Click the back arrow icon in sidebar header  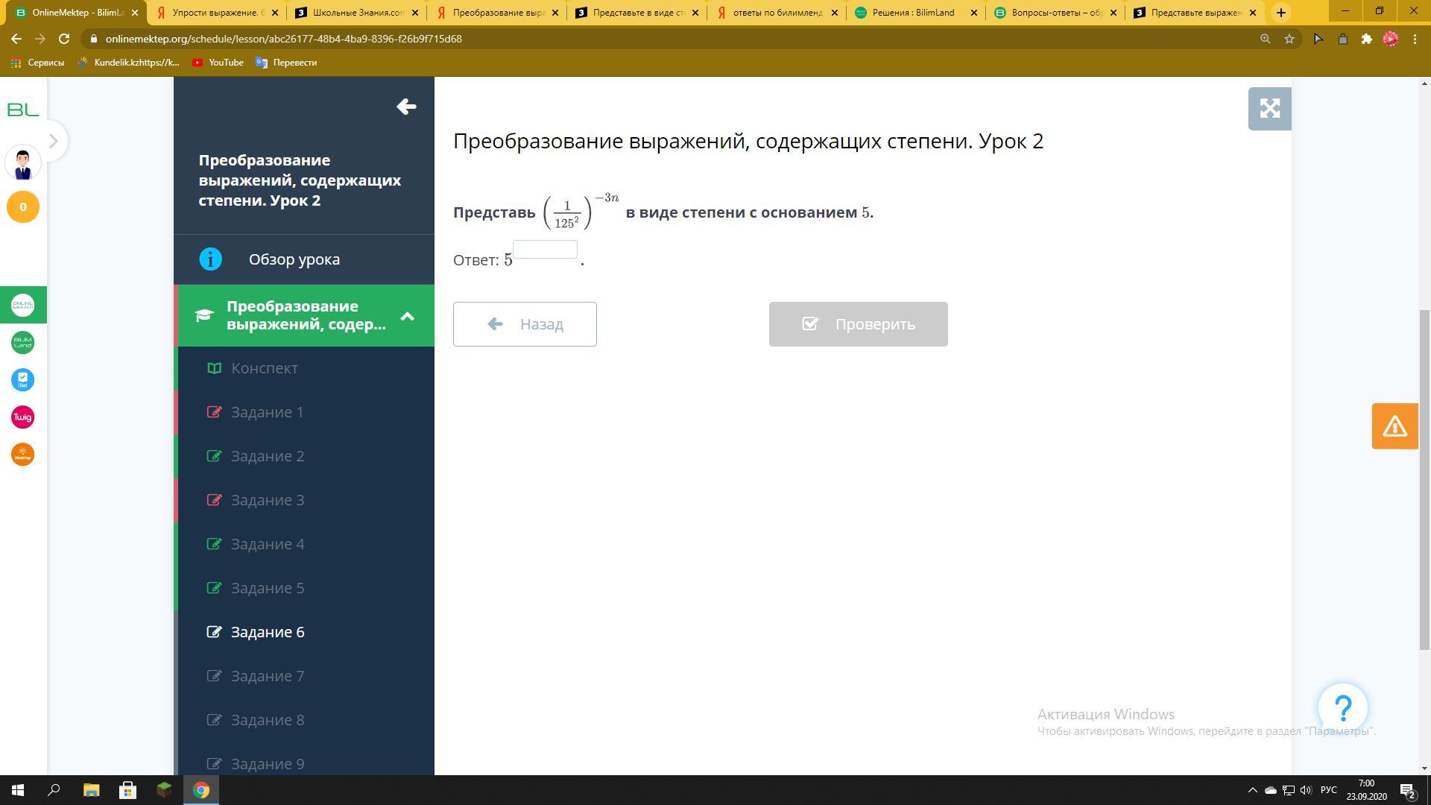[x=405, y=107]
